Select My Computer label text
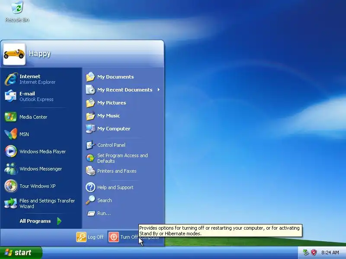Screen dimensions: 346x259 114,129
